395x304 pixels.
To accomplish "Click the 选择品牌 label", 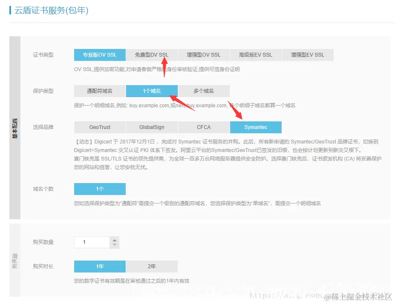I will [43, 127].
